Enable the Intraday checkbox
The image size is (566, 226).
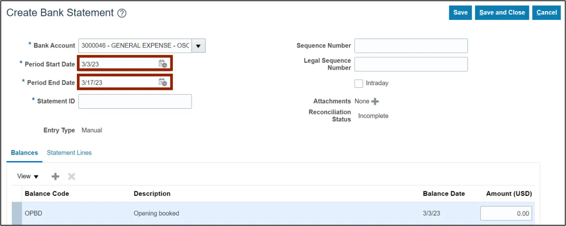359,84
